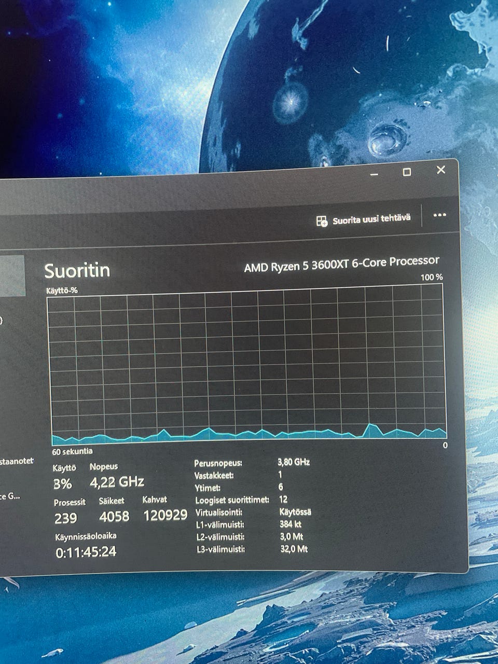Screen dimensions: 498x664
Task: Click the 32,0 Mt cache value
Action: [x=294, y=548]
